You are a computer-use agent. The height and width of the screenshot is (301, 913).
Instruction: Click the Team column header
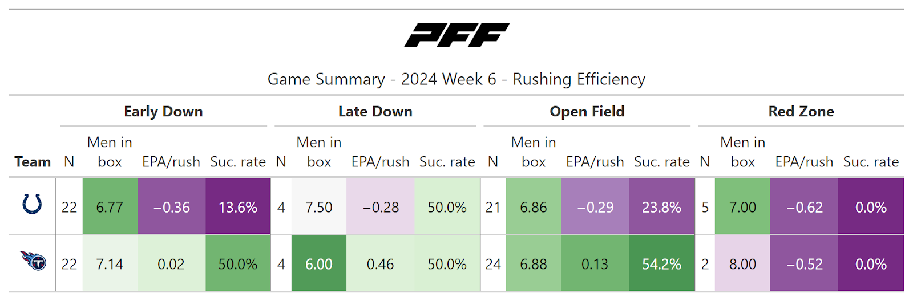(x=33, y=162)
